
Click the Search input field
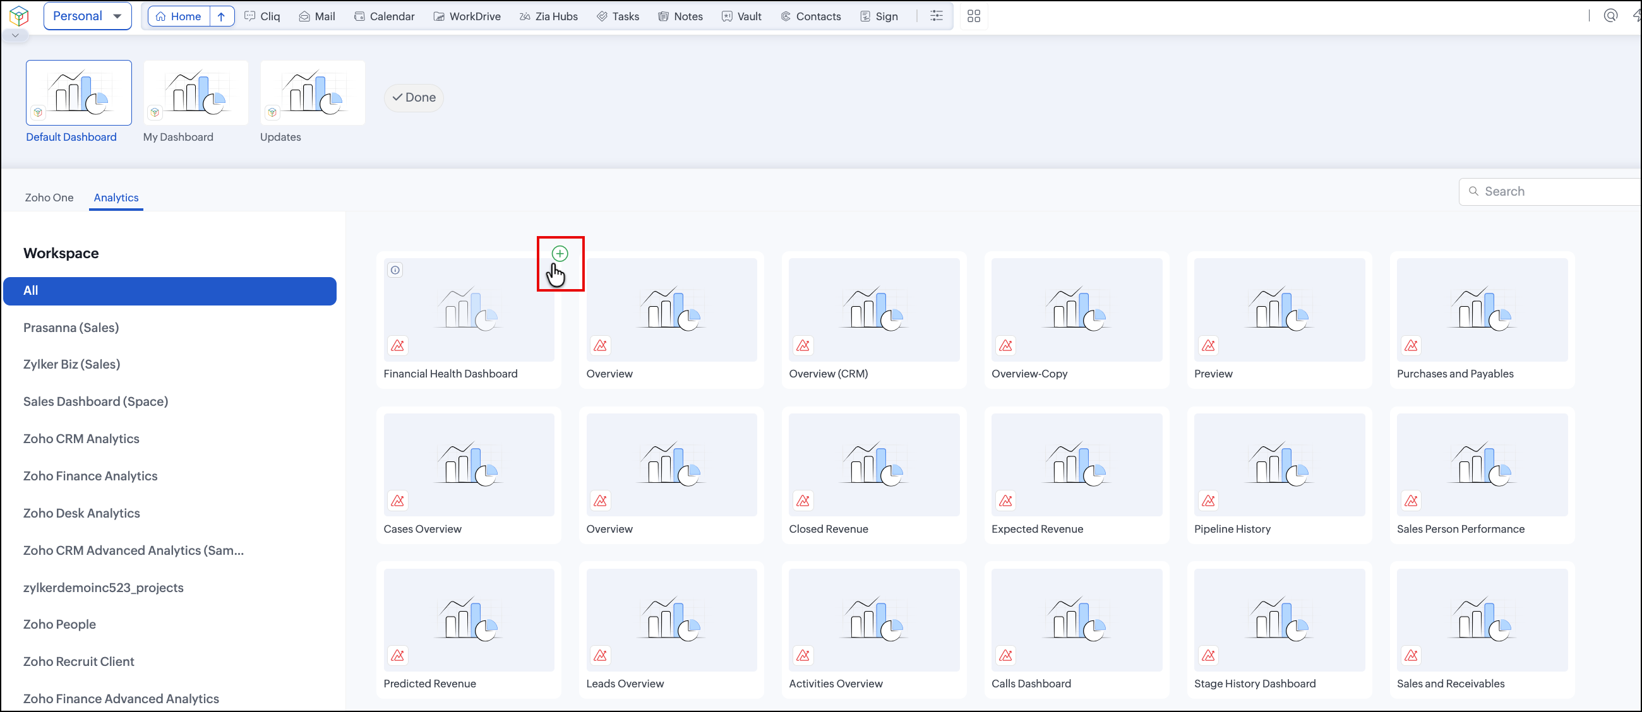click(1550, 191)
